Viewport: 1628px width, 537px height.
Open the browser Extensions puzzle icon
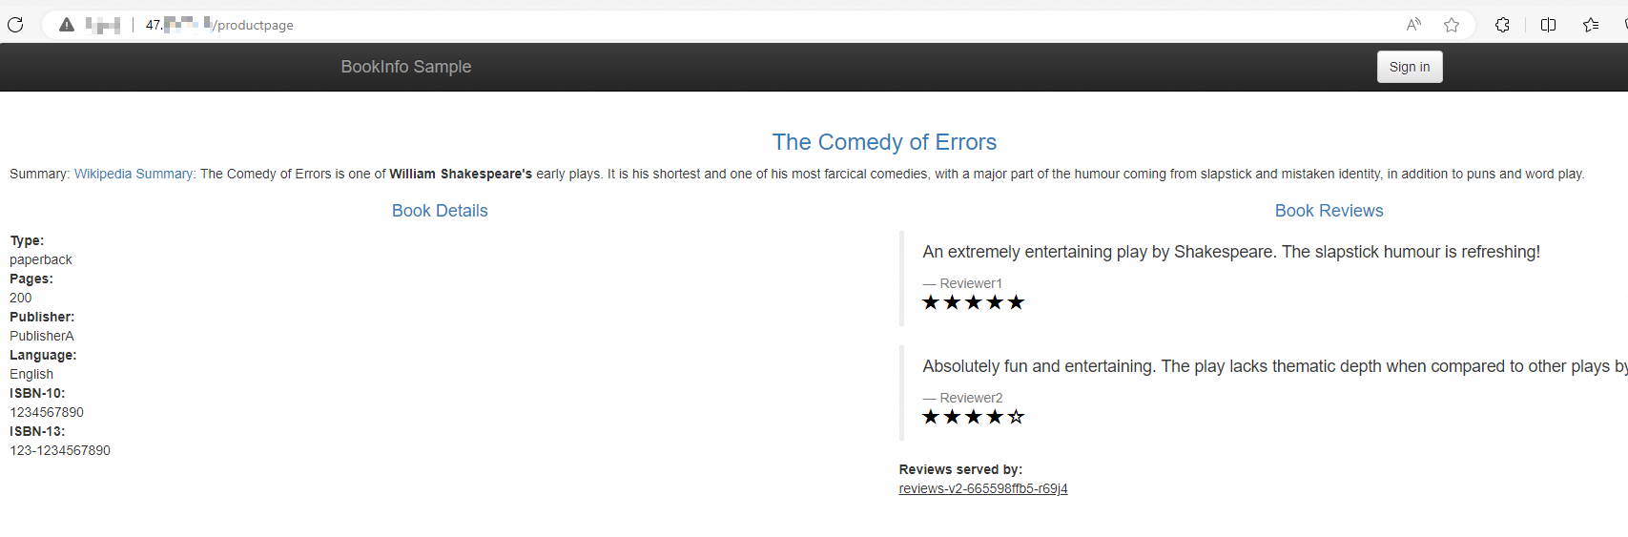tap(1502, 25)
